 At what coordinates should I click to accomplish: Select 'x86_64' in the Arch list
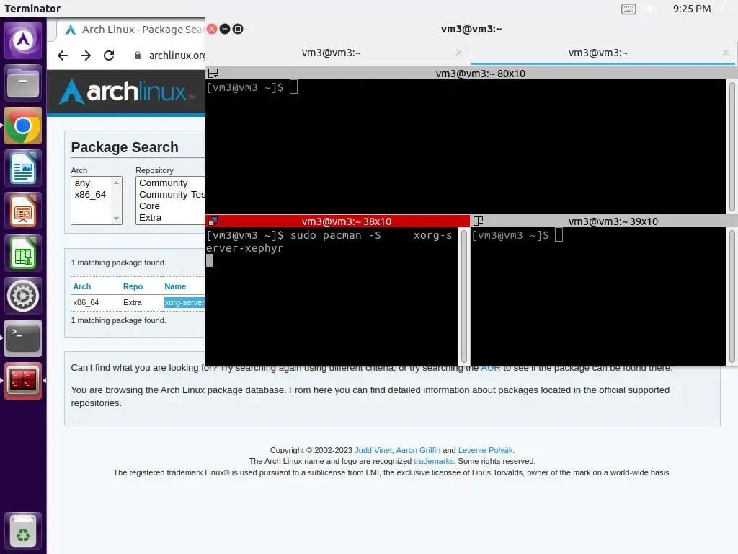click(90, 195)
